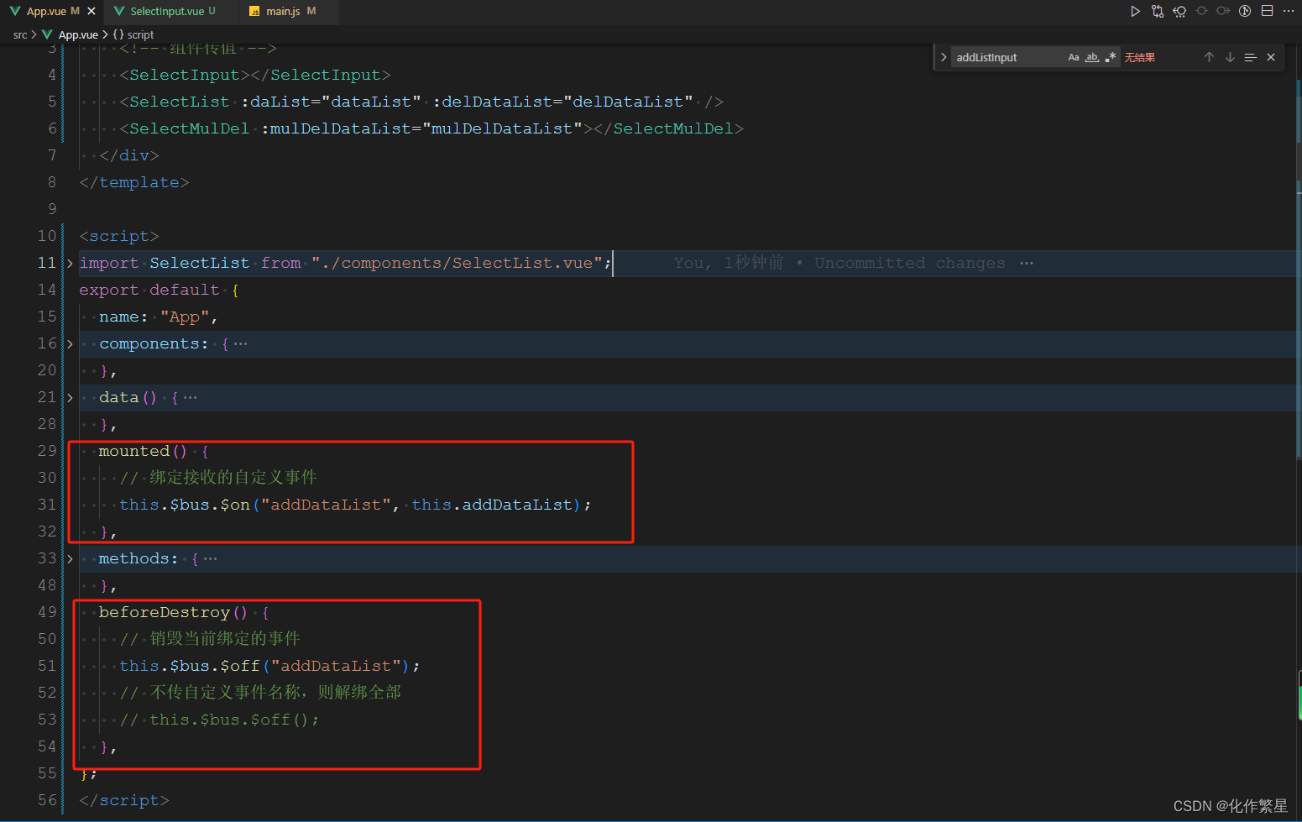Viewport: 1302px width, 822px height.
Task: Click the GitLens toggle file changes icon
Action: click(x=1179, y=11)
